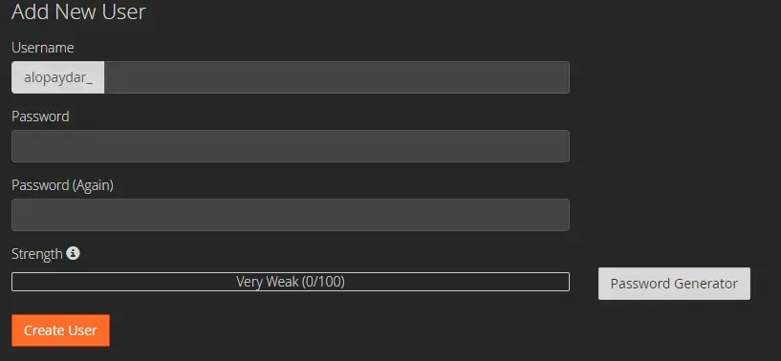781x361 pixels.
Task: Focus the Password input field
Action: (291, 146)
